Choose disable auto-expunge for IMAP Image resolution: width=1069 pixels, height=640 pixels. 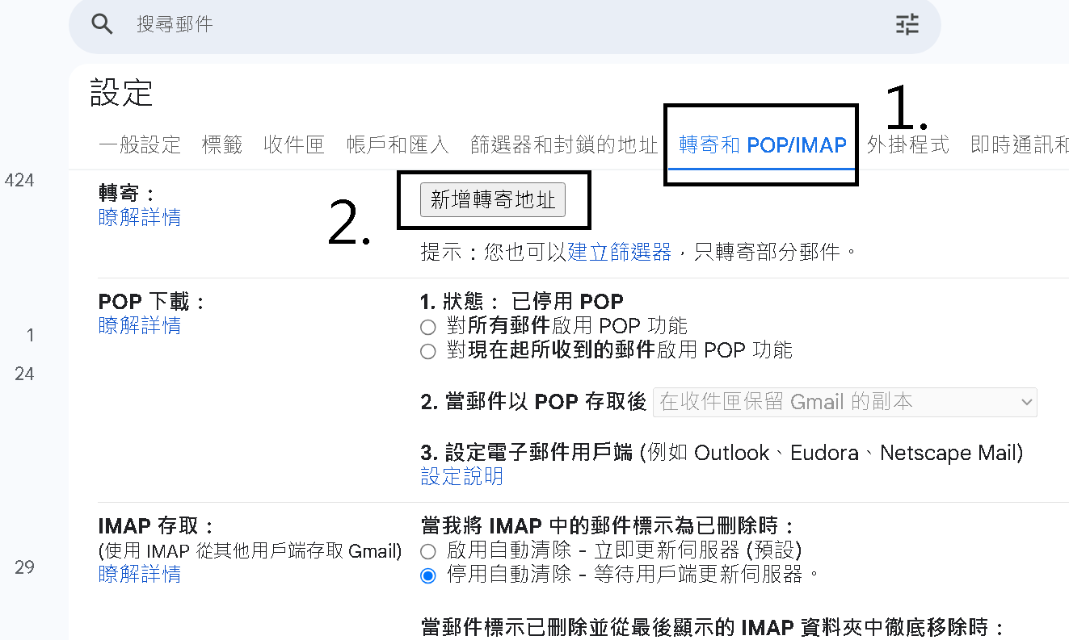click(x=428, y=575)
